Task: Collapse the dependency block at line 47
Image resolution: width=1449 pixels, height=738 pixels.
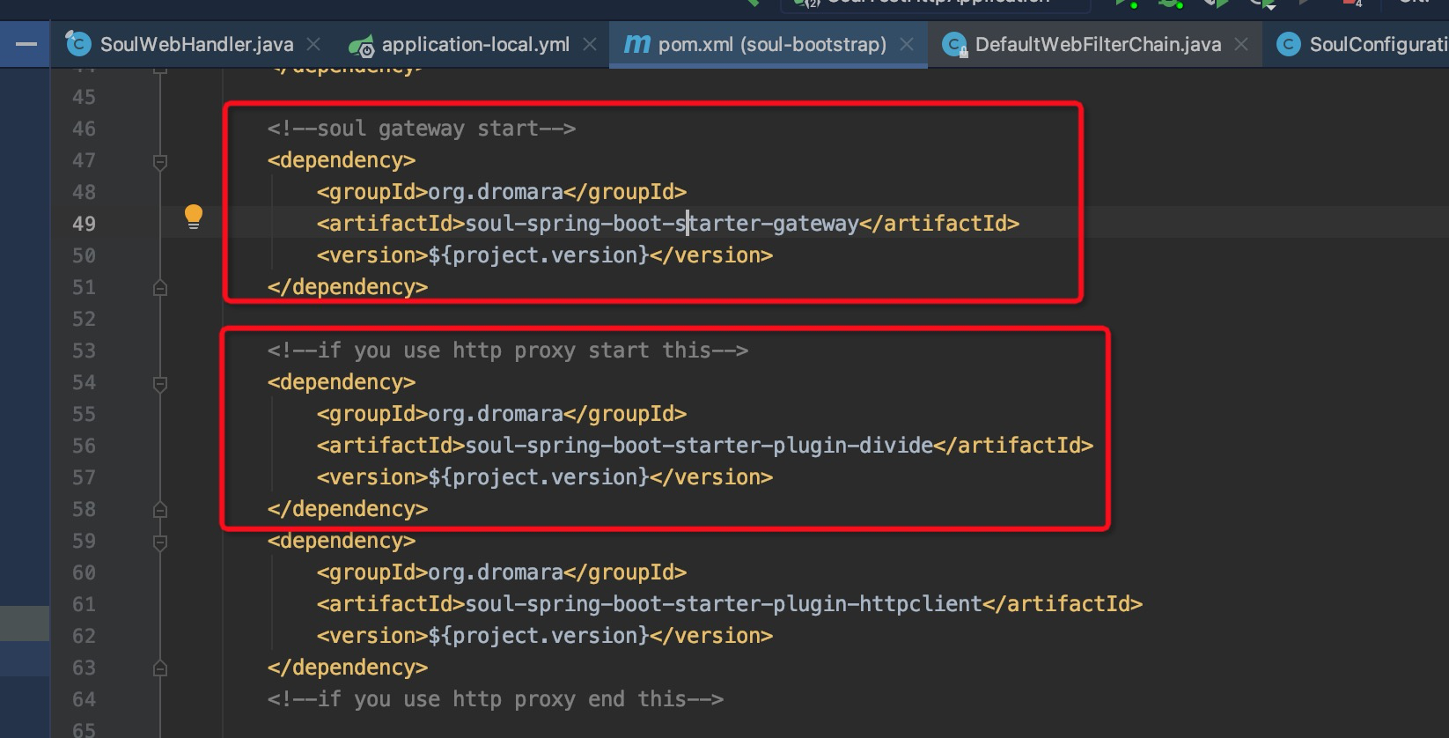Action: [160, 161]
